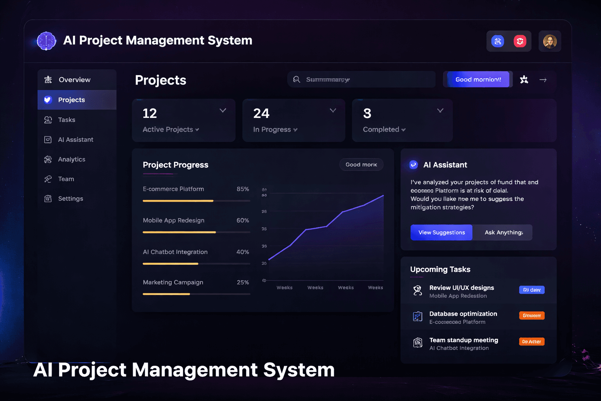Image resolution: width=601 pixels, height=401 pixels.
Task: Switch to the Overview section
Action: coord(75,79)
